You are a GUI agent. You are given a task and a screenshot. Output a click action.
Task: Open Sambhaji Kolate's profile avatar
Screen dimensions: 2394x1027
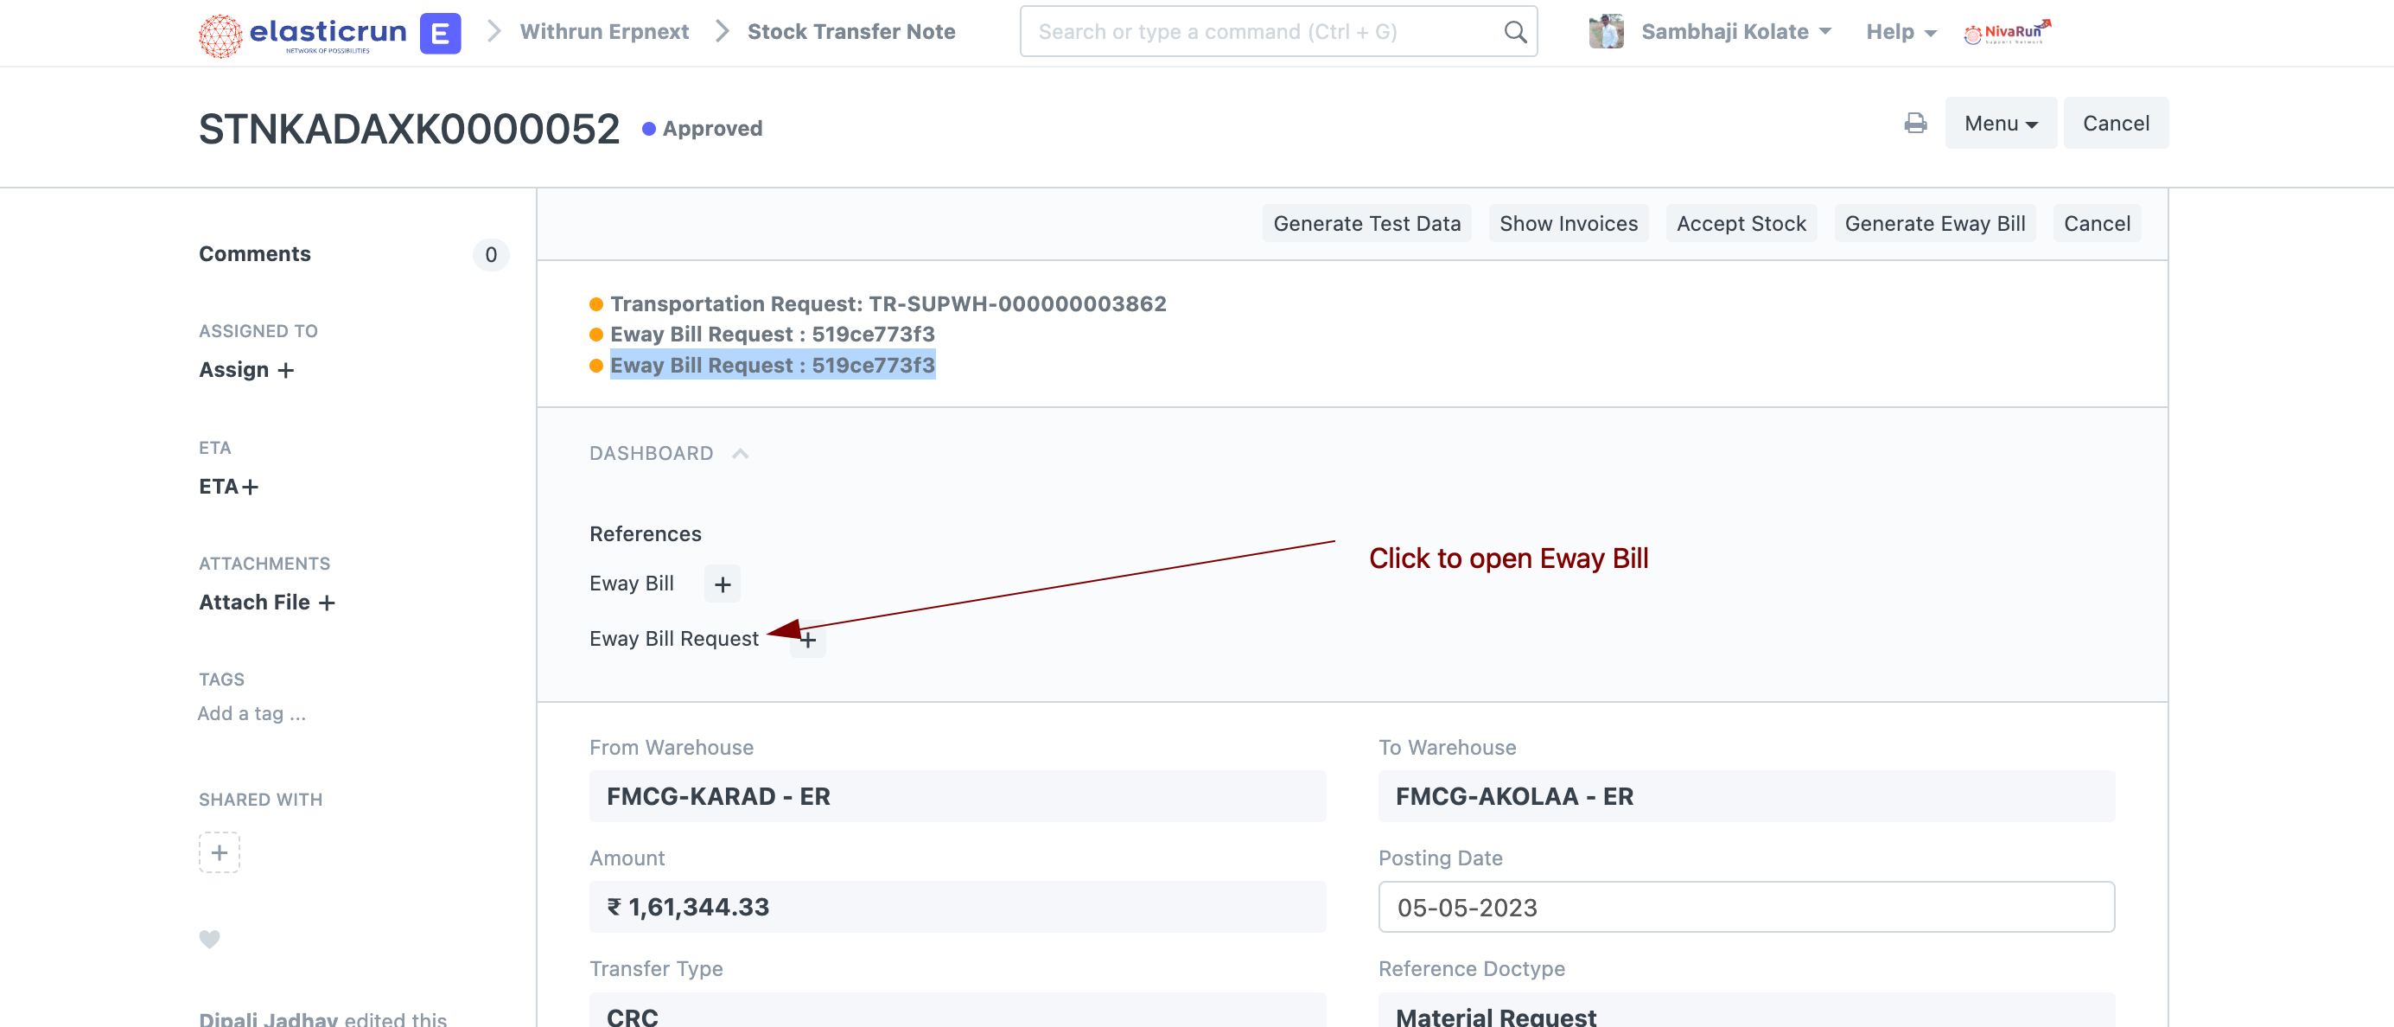(1606, 32)
